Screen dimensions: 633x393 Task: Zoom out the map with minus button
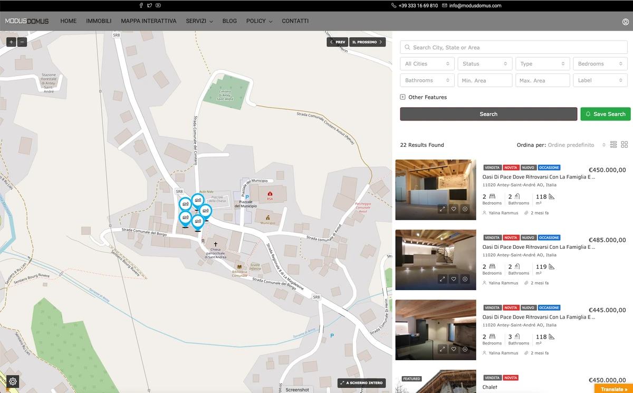pyautogui.click(x=22, y=42)
